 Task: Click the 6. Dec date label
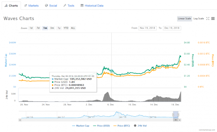(111, 105)
